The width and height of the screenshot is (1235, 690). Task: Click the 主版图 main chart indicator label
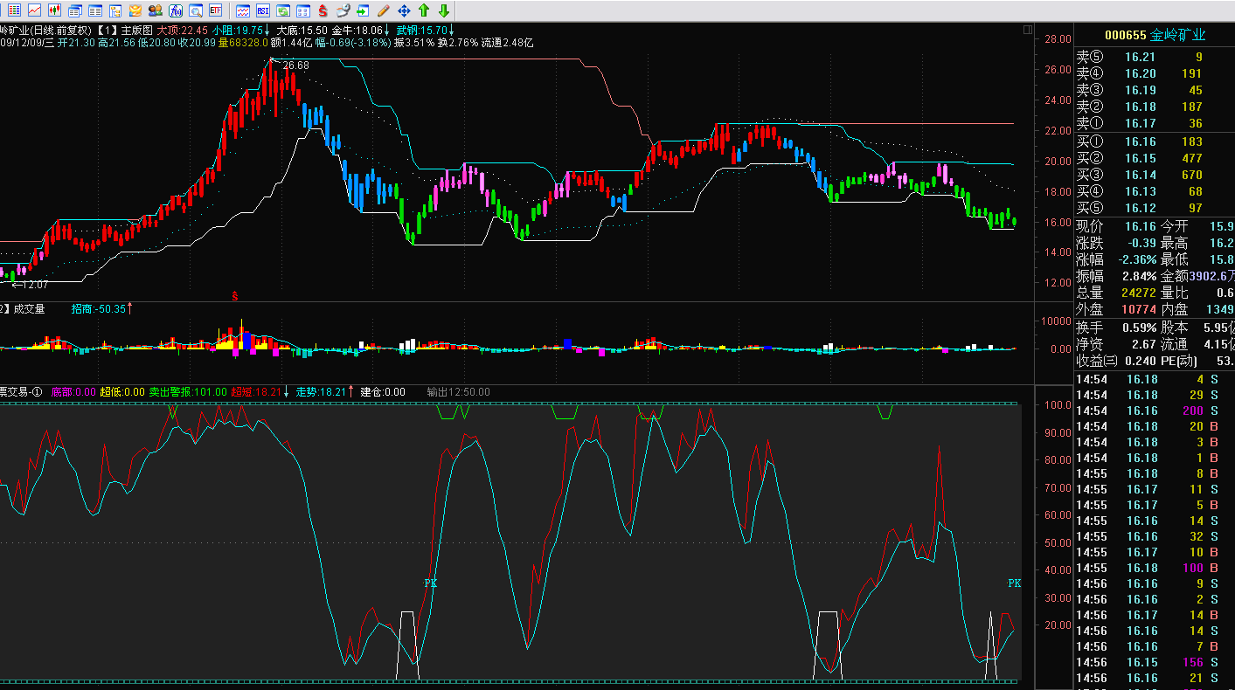(136, 30)
